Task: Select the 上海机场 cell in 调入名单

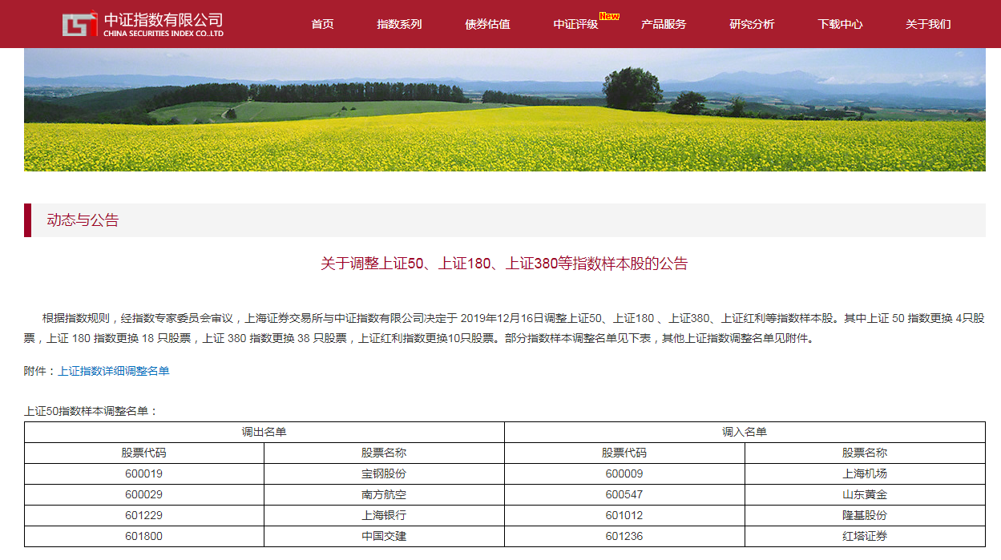Action: click(x=865, y=473)
